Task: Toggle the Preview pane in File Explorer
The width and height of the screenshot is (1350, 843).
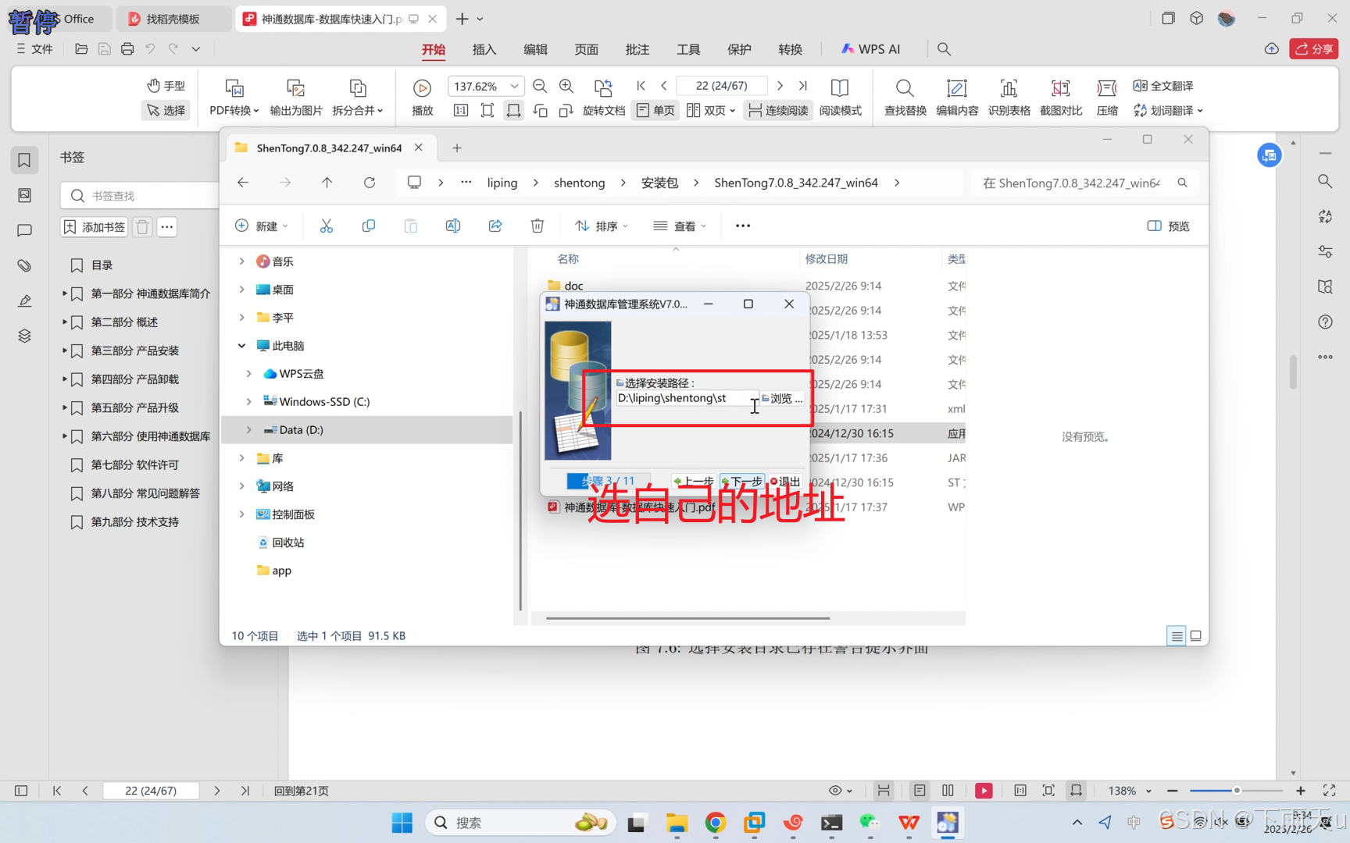Action: [x=1168, y=226]
